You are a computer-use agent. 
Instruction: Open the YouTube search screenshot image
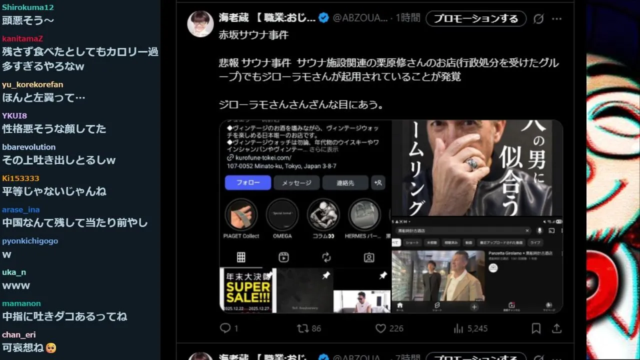point(477,265)
